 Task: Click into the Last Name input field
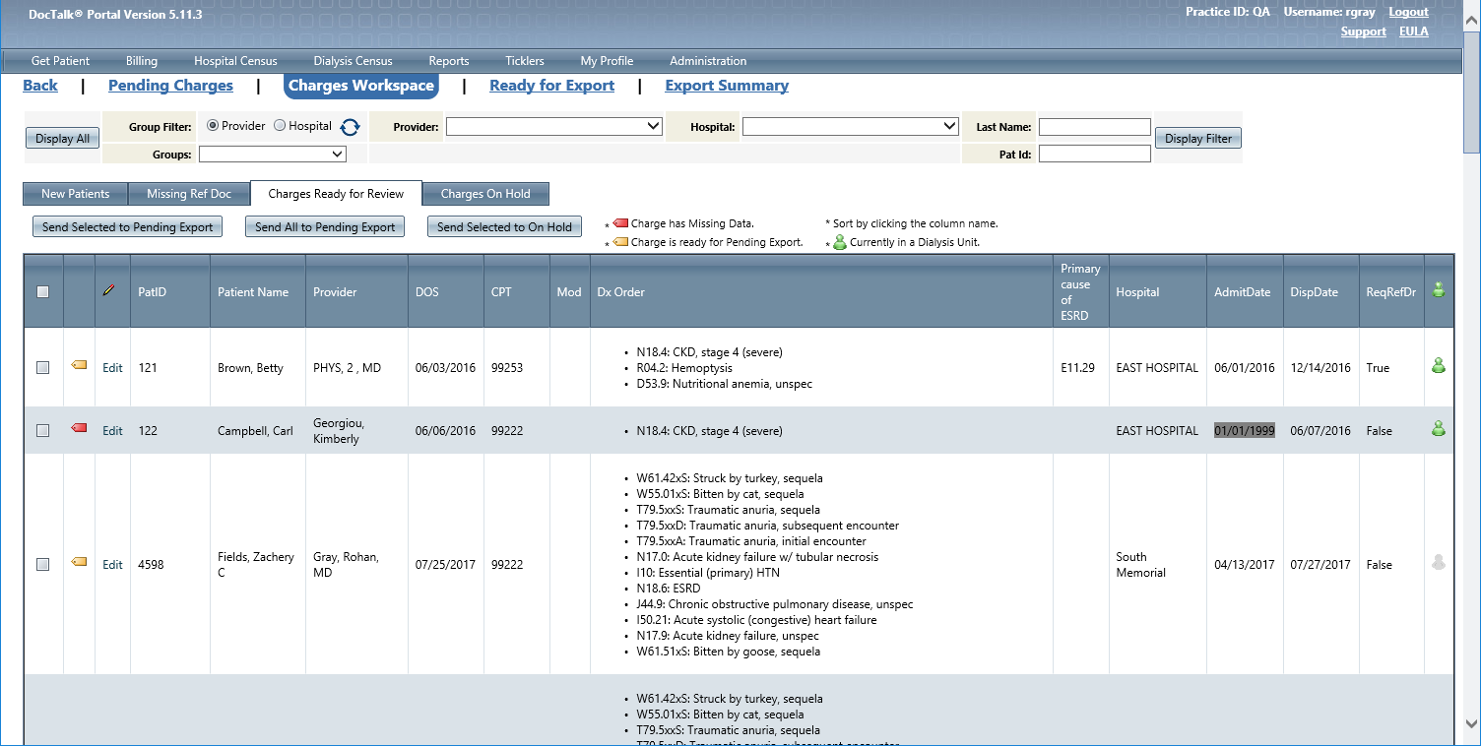pos(1094,127)
